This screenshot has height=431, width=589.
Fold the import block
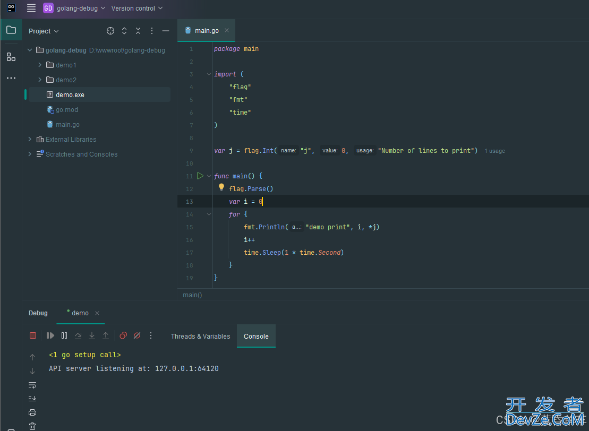tap(209, 74)
